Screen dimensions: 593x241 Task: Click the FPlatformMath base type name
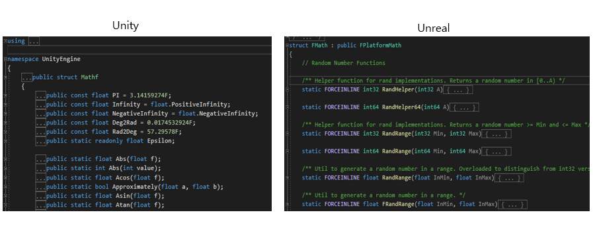coord(379,46)
